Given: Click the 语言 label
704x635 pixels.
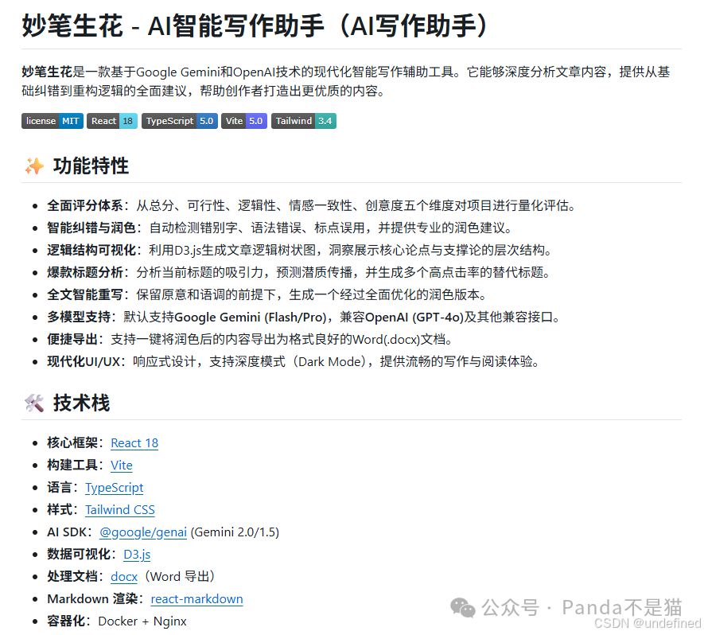Looking at the screenshot, I should point(60,488).
